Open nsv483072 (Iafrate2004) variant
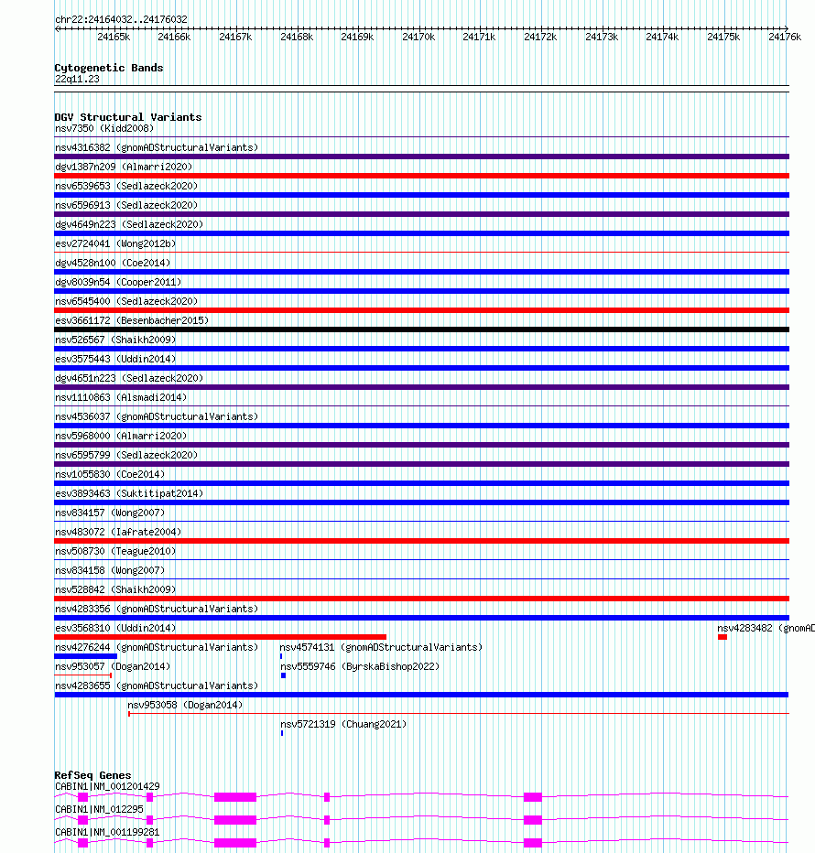 click(x=118, y=532)
